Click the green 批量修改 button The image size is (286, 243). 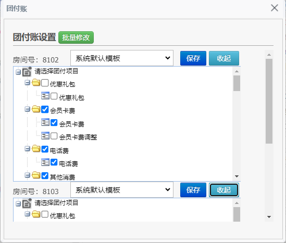coord(76,37)
